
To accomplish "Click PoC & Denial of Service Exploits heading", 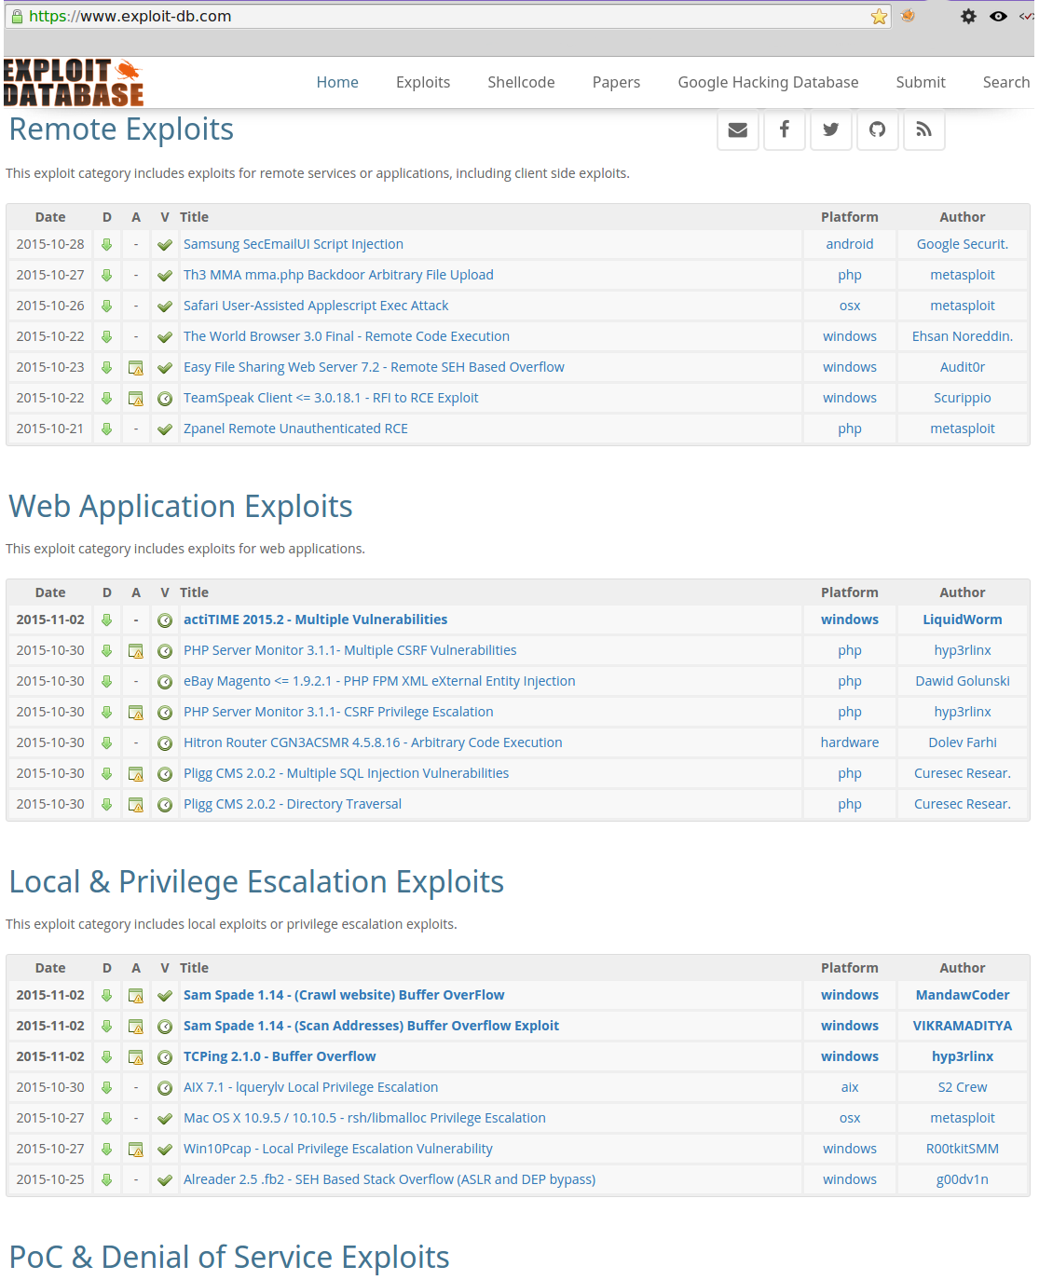I will coord(229,1258).
